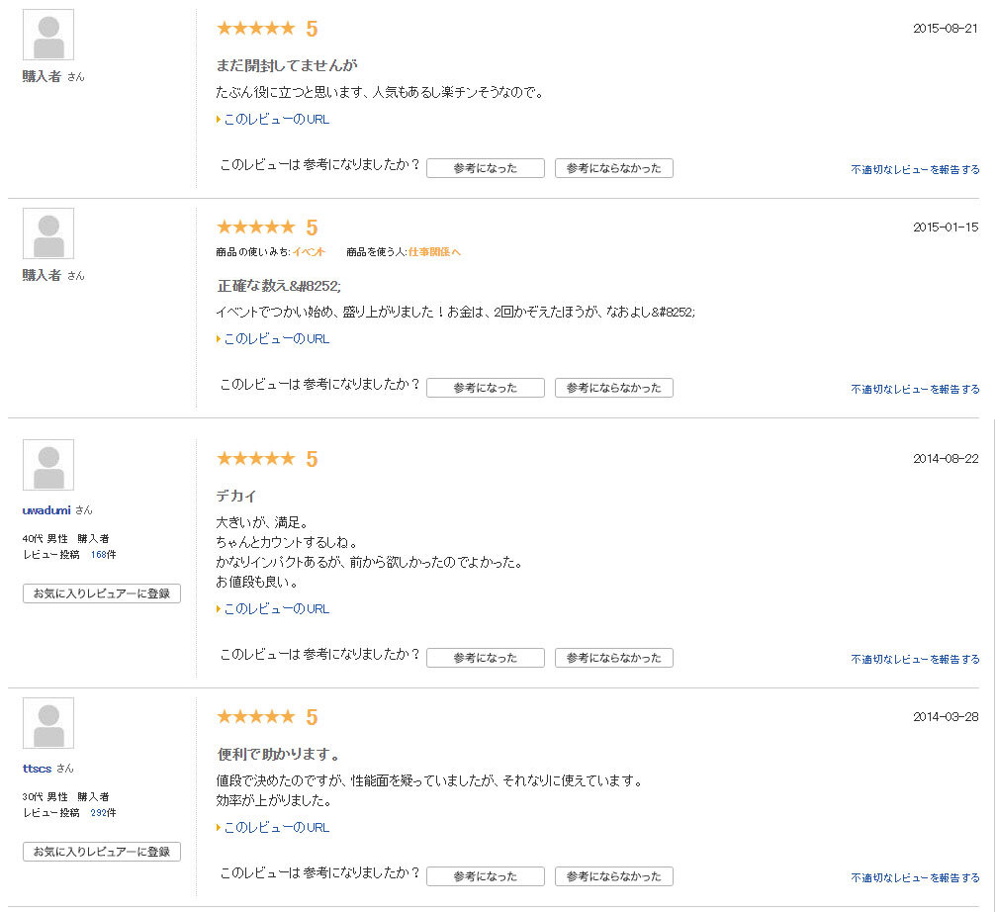Report the 便利で助かります review as inappropriate
Viewport: 997px width, 912px height.
[915, 877]
